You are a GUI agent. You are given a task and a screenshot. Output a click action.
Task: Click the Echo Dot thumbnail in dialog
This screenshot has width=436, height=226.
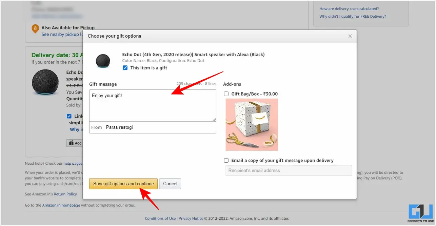[x=103, y=61]
